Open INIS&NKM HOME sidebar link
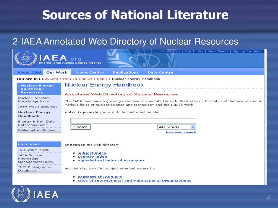The height and width of the screenshot is (208, 278). point(34,150)
